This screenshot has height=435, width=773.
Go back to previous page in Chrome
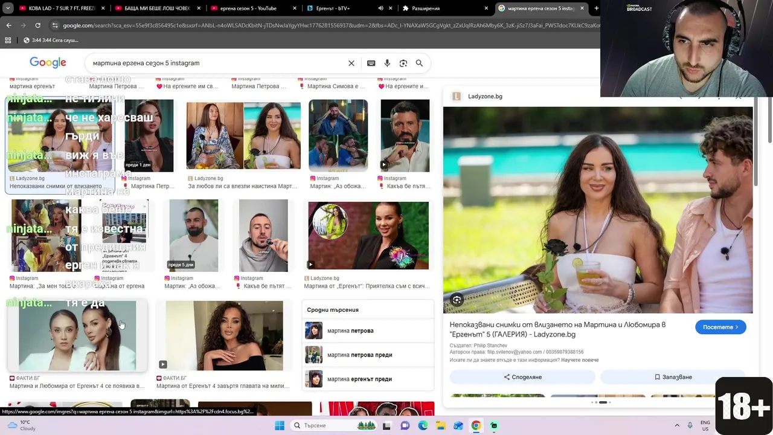8,25
